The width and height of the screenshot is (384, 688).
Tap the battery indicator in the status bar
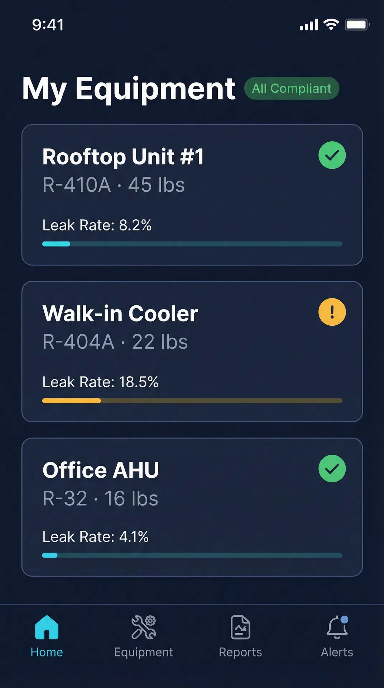[x=357, y=24]
